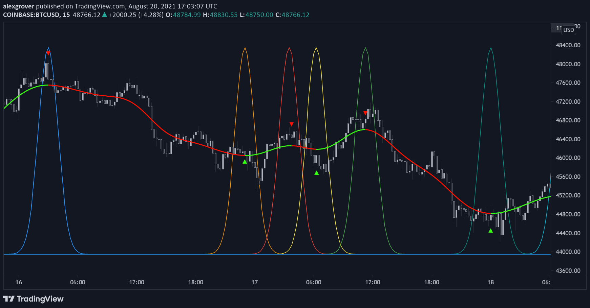Click the red sell arrow near 47000 high
Viewport: 590px width, 308px height.
click(x=365, y=113)
